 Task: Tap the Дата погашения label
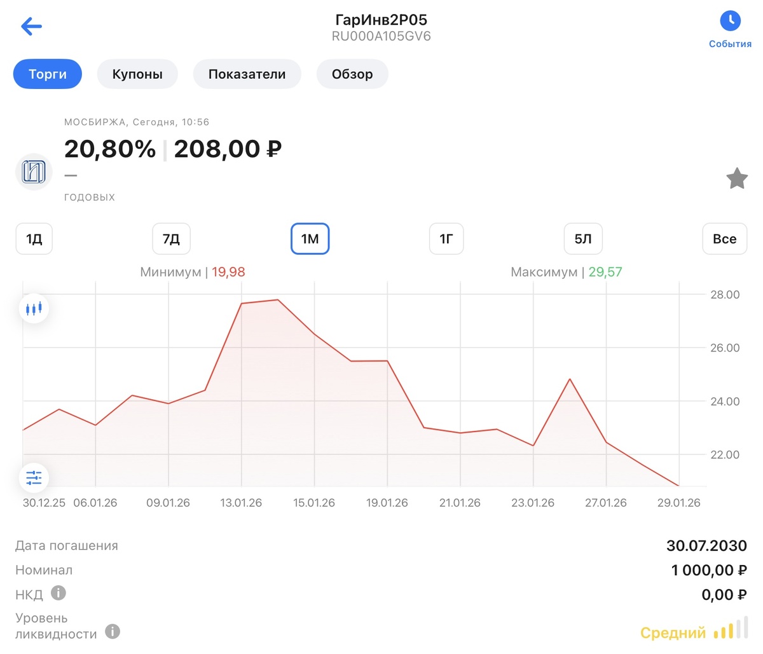(67, 545)
